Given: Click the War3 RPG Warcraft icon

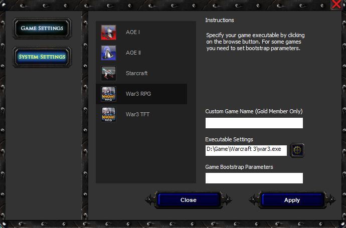Looking at the screenshot, I should click(108, 94).
